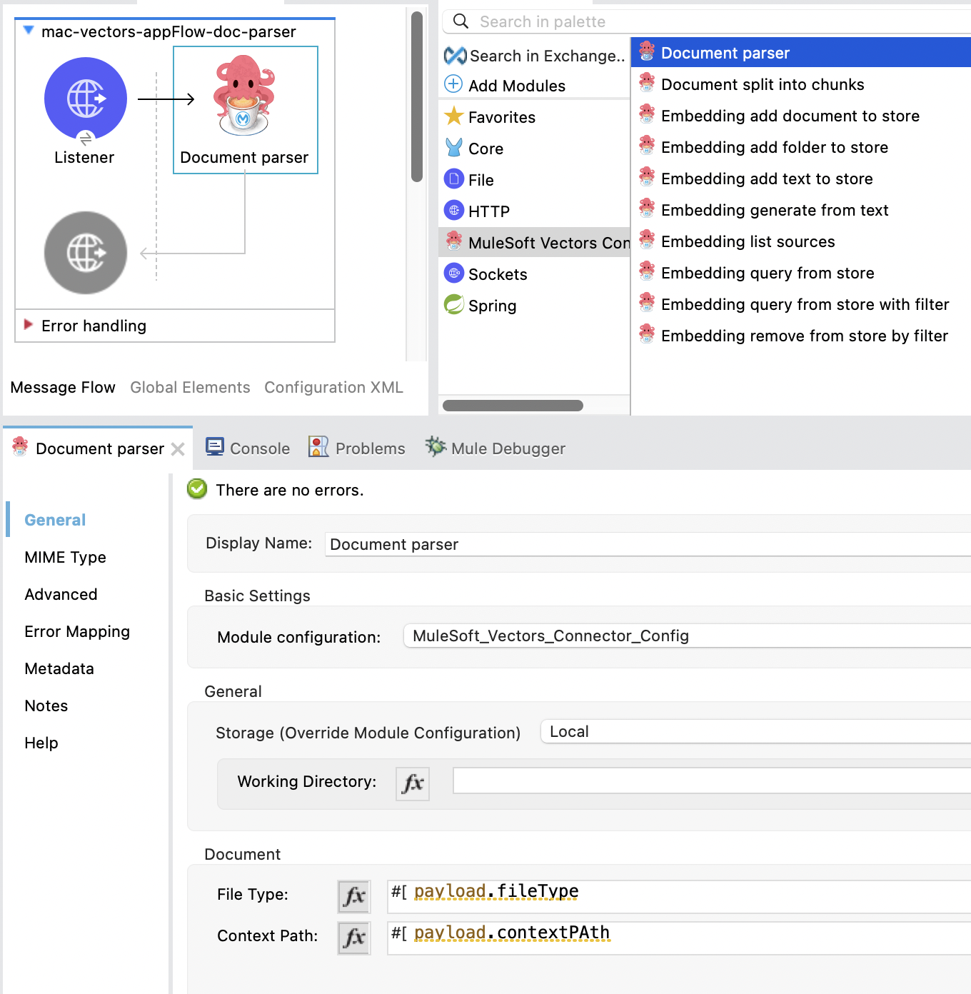Click the Context Path expression field
Image resolution: width=971 pixels, height=994 pixels.
tap(679, 938)
